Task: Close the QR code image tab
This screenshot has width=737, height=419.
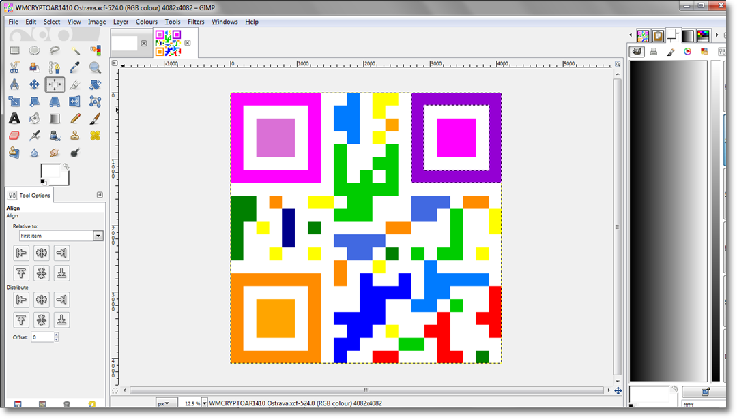Action: [x=188, y=43]
